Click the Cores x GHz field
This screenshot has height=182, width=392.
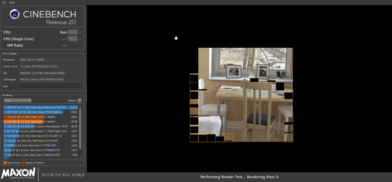(50, 66)
